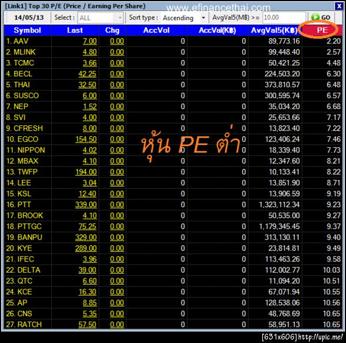The width and height of the screenshot is (346, 343).
Task: Select the SUSCO symbol
Action: pos(26,95)
